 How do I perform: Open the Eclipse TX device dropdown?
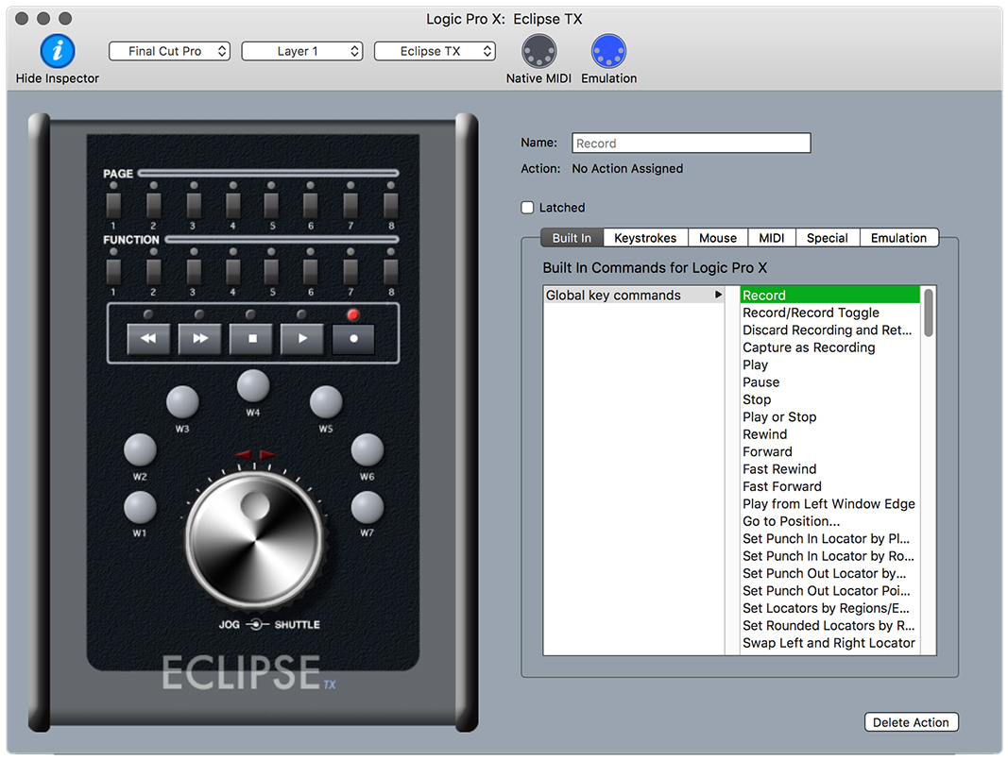tap(435, 51)
